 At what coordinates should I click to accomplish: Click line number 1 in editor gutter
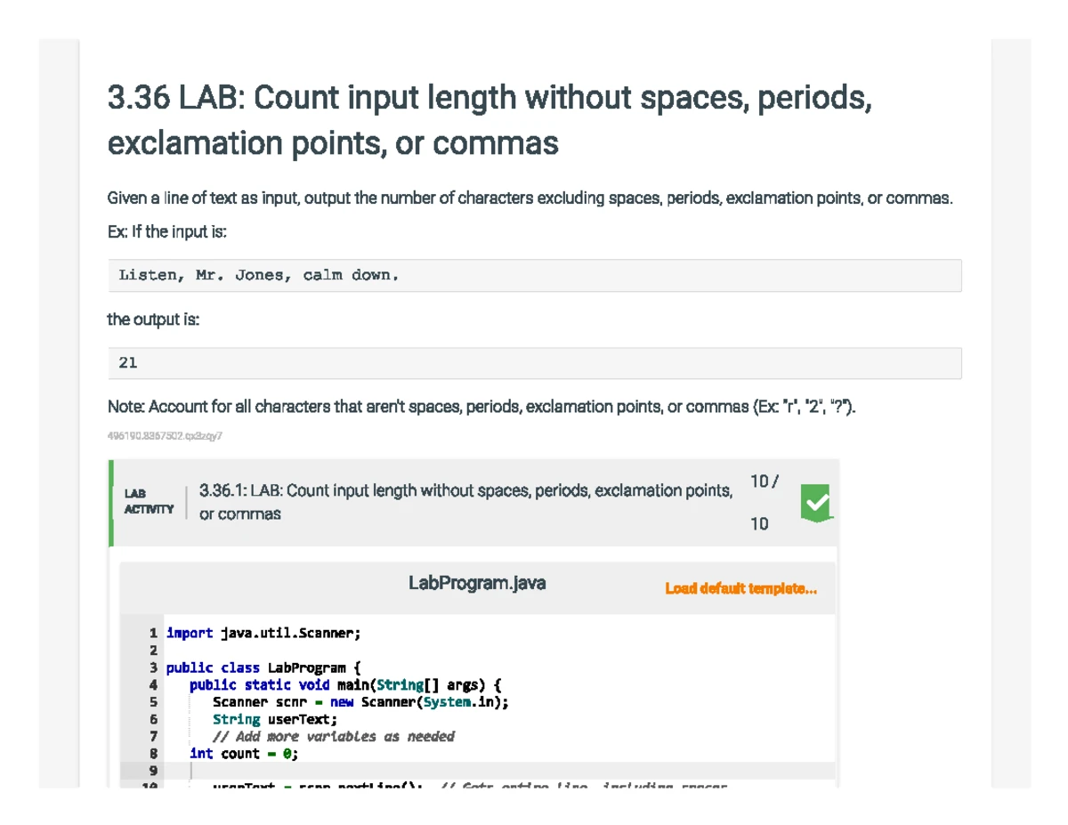(x=153, y=634)
